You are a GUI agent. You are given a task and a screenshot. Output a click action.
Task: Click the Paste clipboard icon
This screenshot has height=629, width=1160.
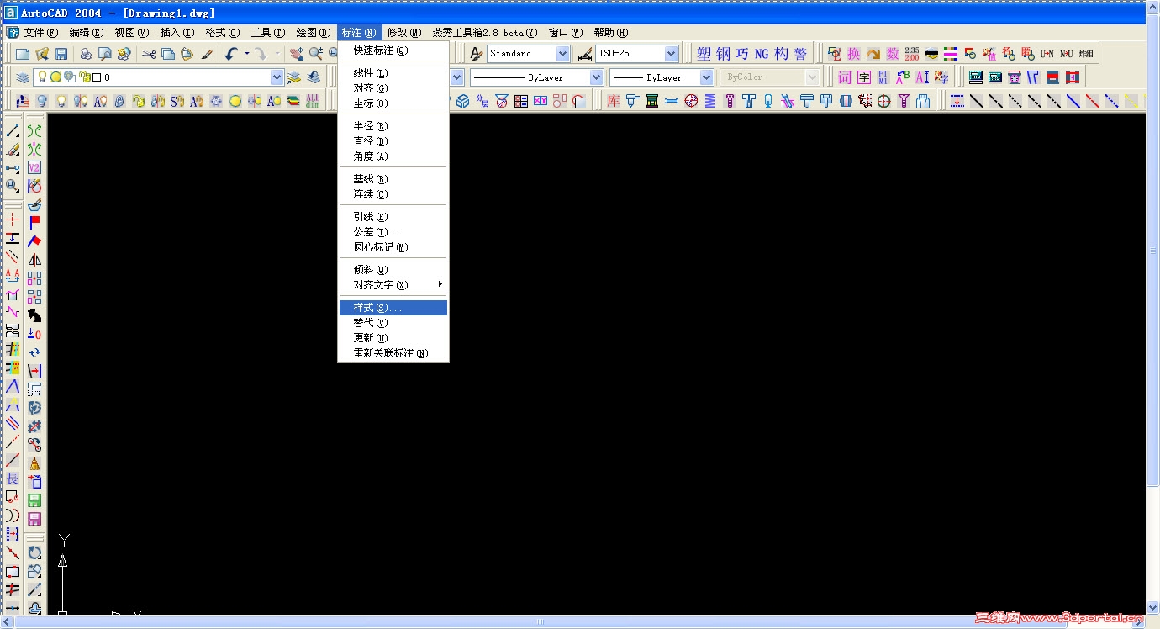point(187,54)
